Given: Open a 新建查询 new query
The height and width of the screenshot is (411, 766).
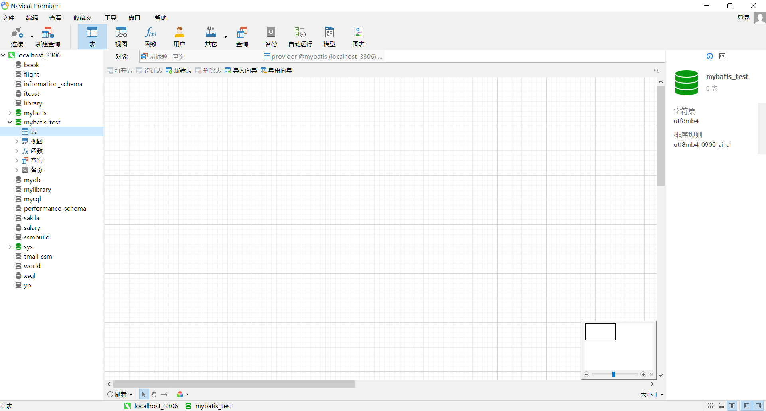Looking at the screenshot, I should (x=48, y=37).
